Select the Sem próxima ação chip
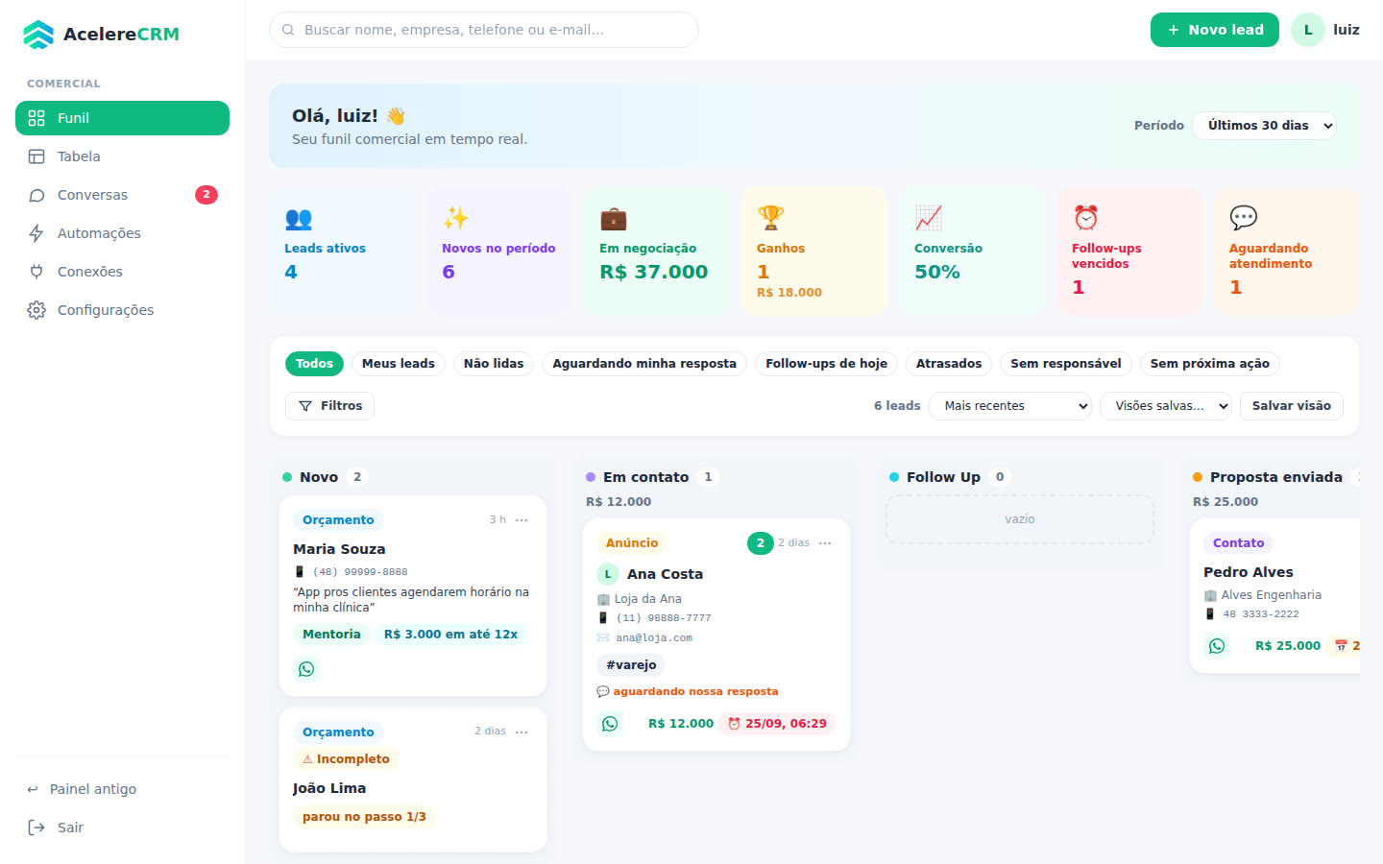 tap(1210, 364)
